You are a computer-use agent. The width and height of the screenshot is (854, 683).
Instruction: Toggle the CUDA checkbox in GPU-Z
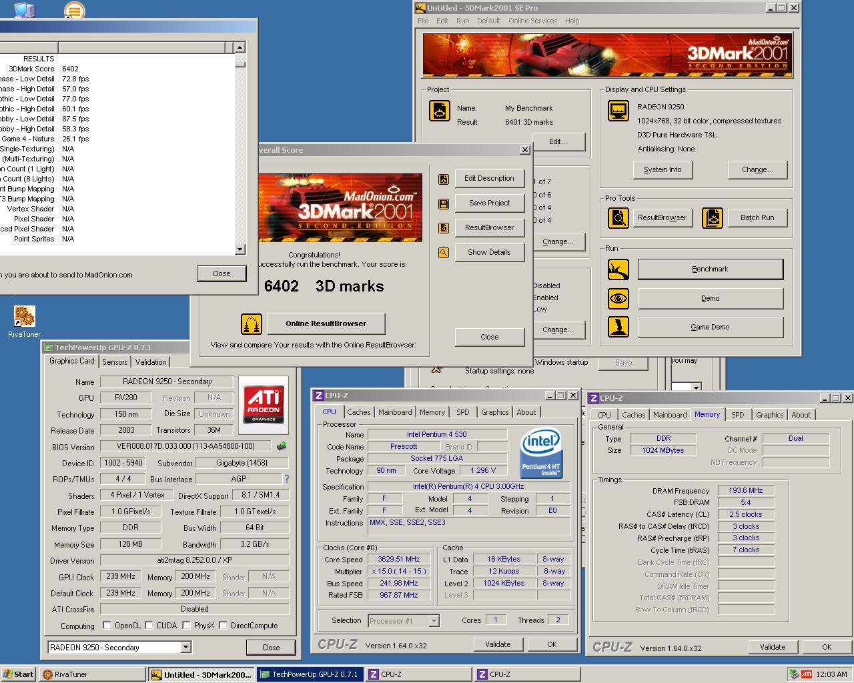point(149,626)
